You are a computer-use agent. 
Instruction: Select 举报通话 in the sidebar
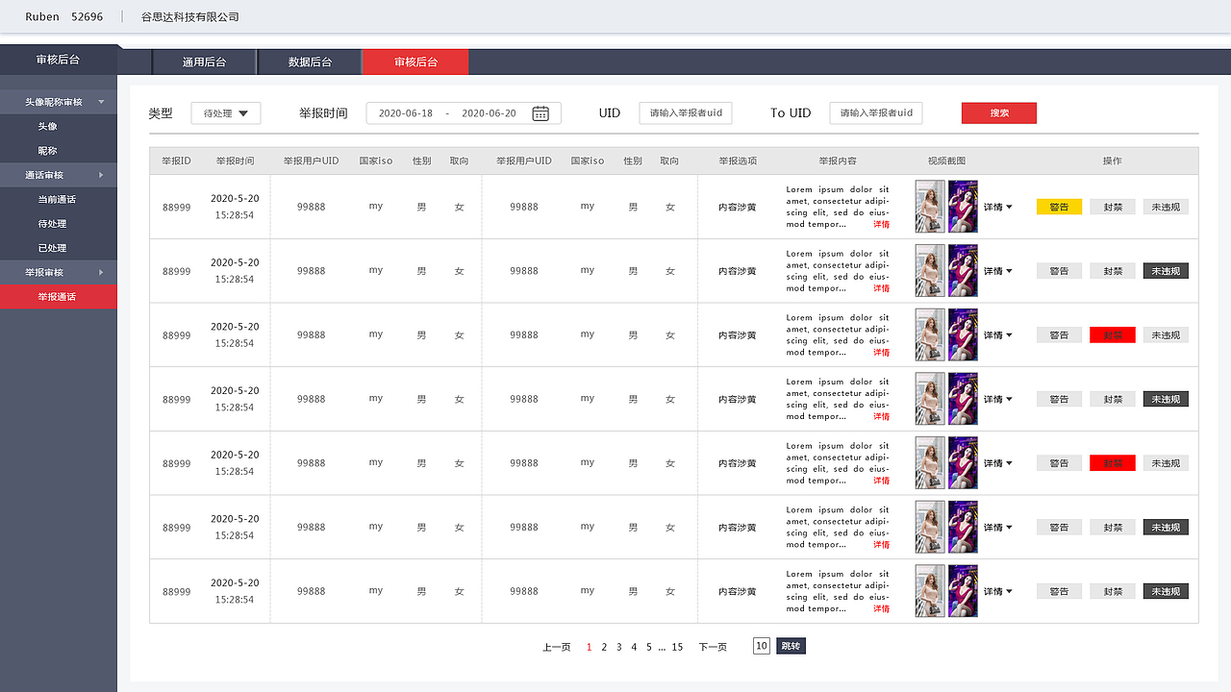[57, 297]
